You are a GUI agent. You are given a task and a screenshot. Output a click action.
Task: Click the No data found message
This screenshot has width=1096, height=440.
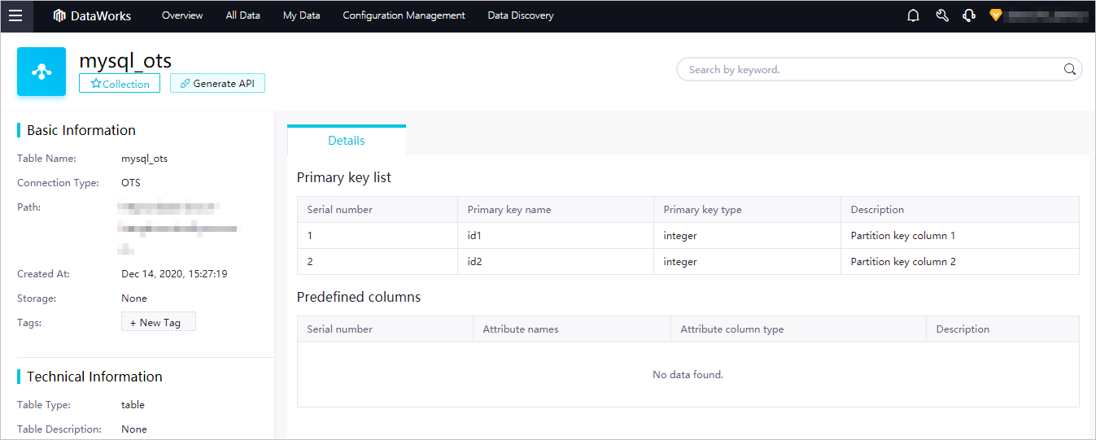coord(688,375)
